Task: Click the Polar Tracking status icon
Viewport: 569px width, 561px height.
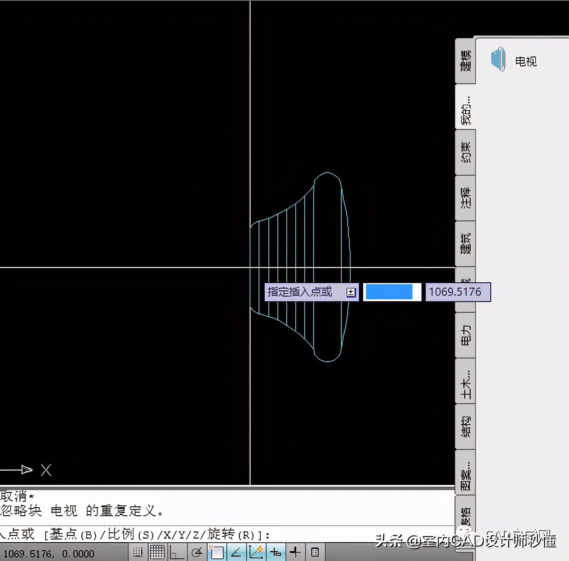Action: click(197, 552)
